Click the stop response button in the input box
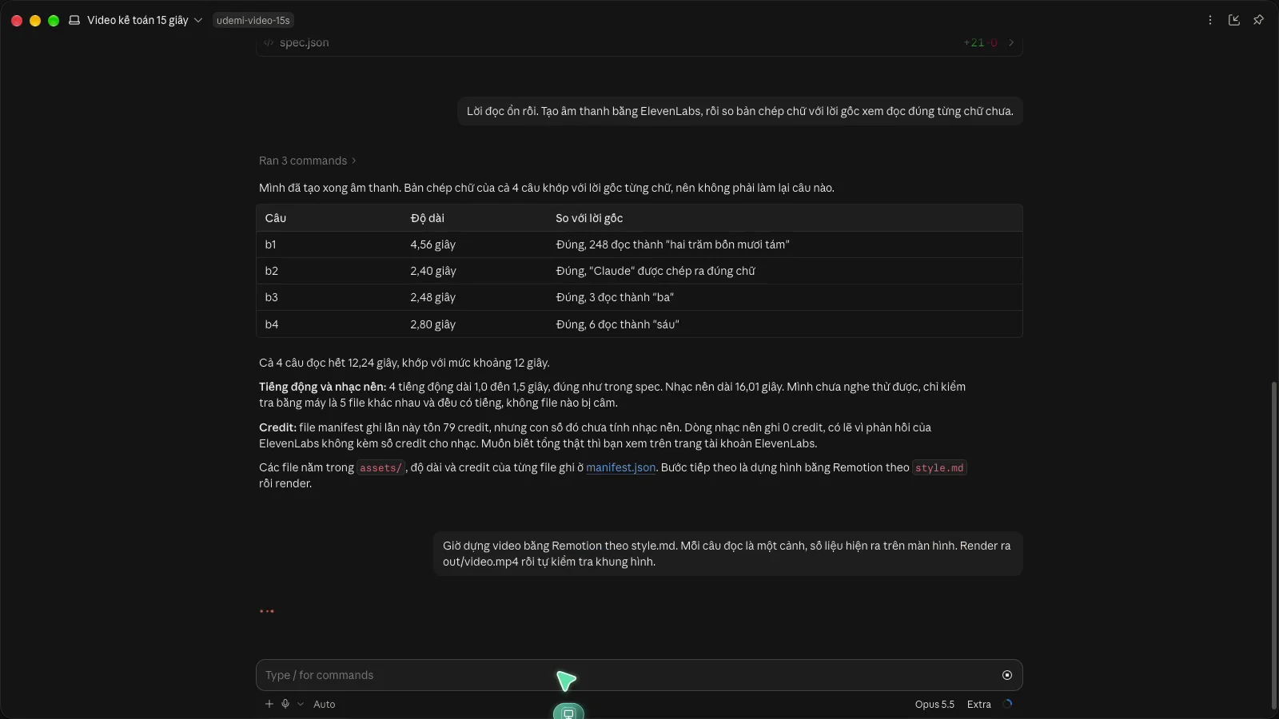 (x=1007, y=675)
